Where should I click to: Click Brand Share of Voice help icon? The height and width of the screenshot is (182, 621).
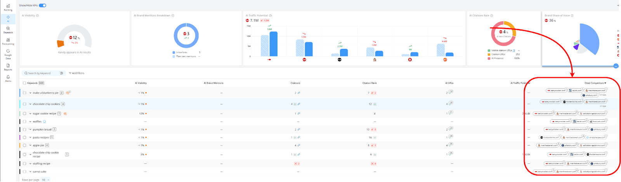point(572,15)
